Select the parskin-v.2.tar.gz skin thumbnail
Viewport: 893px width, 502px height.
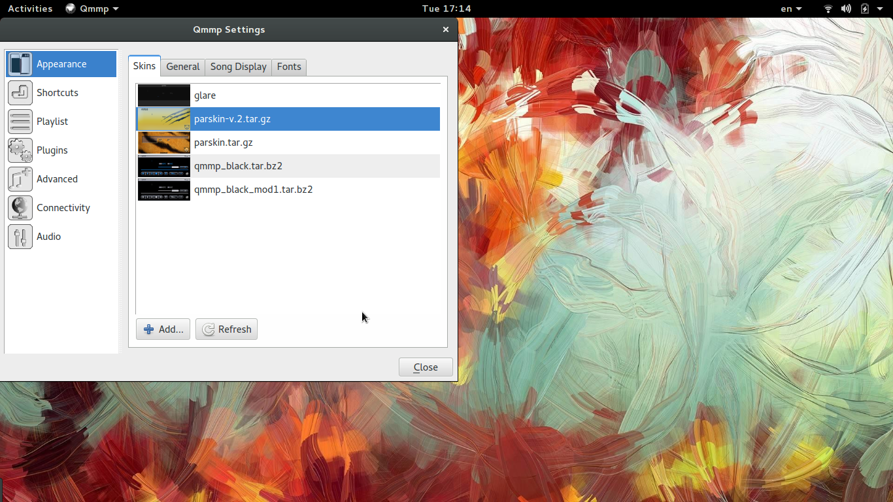(164, 119)
